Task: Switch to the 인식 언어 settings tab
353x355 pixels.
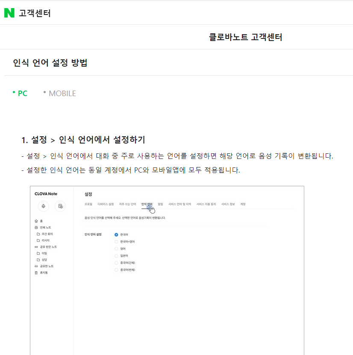Action: [147, 203]
